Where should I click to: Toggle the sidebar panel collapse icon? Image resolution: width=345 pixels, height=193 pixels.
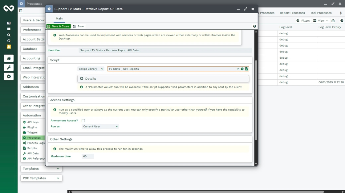(x=21, y=10)
